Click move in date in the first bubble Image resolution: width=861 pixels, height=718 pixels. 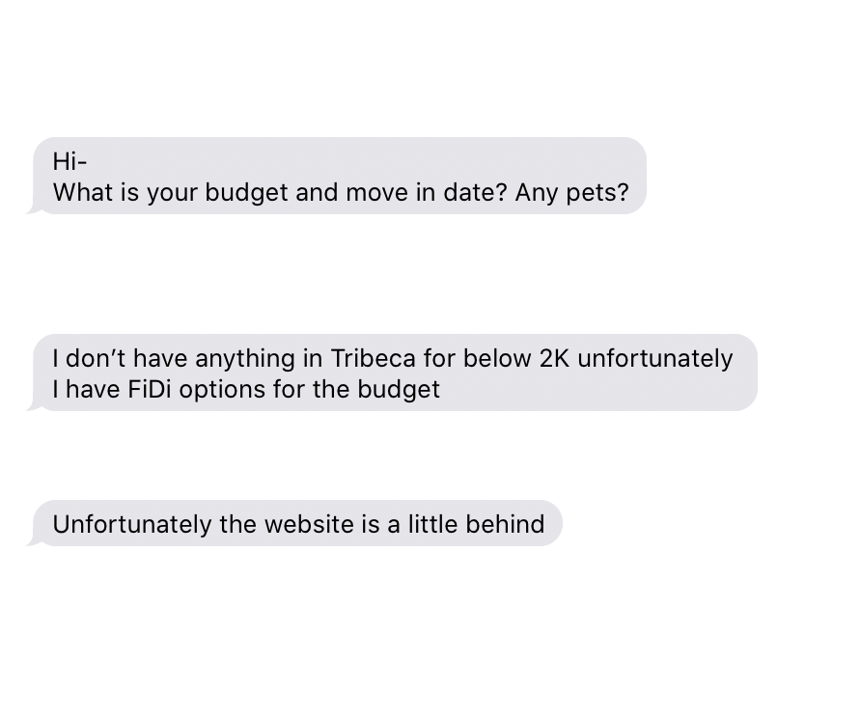point(426,193)
